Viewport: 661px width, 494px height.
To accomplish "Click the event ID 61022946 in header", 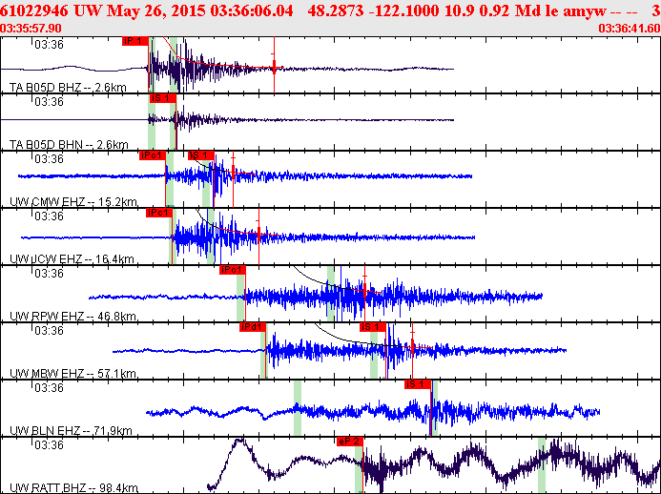I will (x=34, y=10).
